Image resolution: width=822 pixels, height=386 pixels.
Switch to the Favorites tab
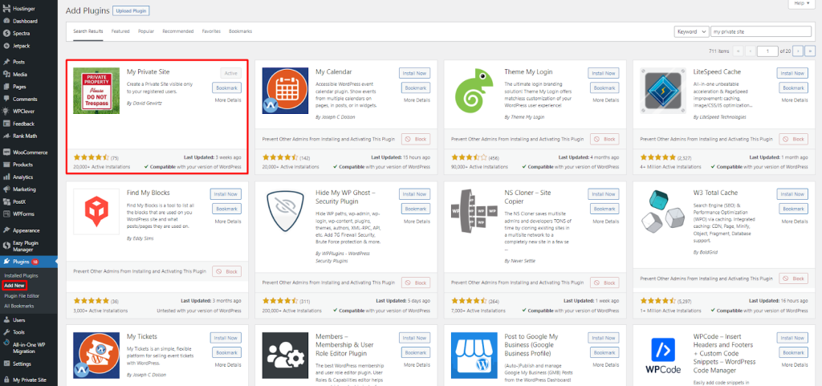click(x=211, y=31)
